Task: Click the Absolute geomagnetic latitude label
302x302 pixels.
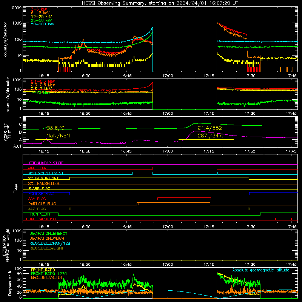Action: (261, 270)
